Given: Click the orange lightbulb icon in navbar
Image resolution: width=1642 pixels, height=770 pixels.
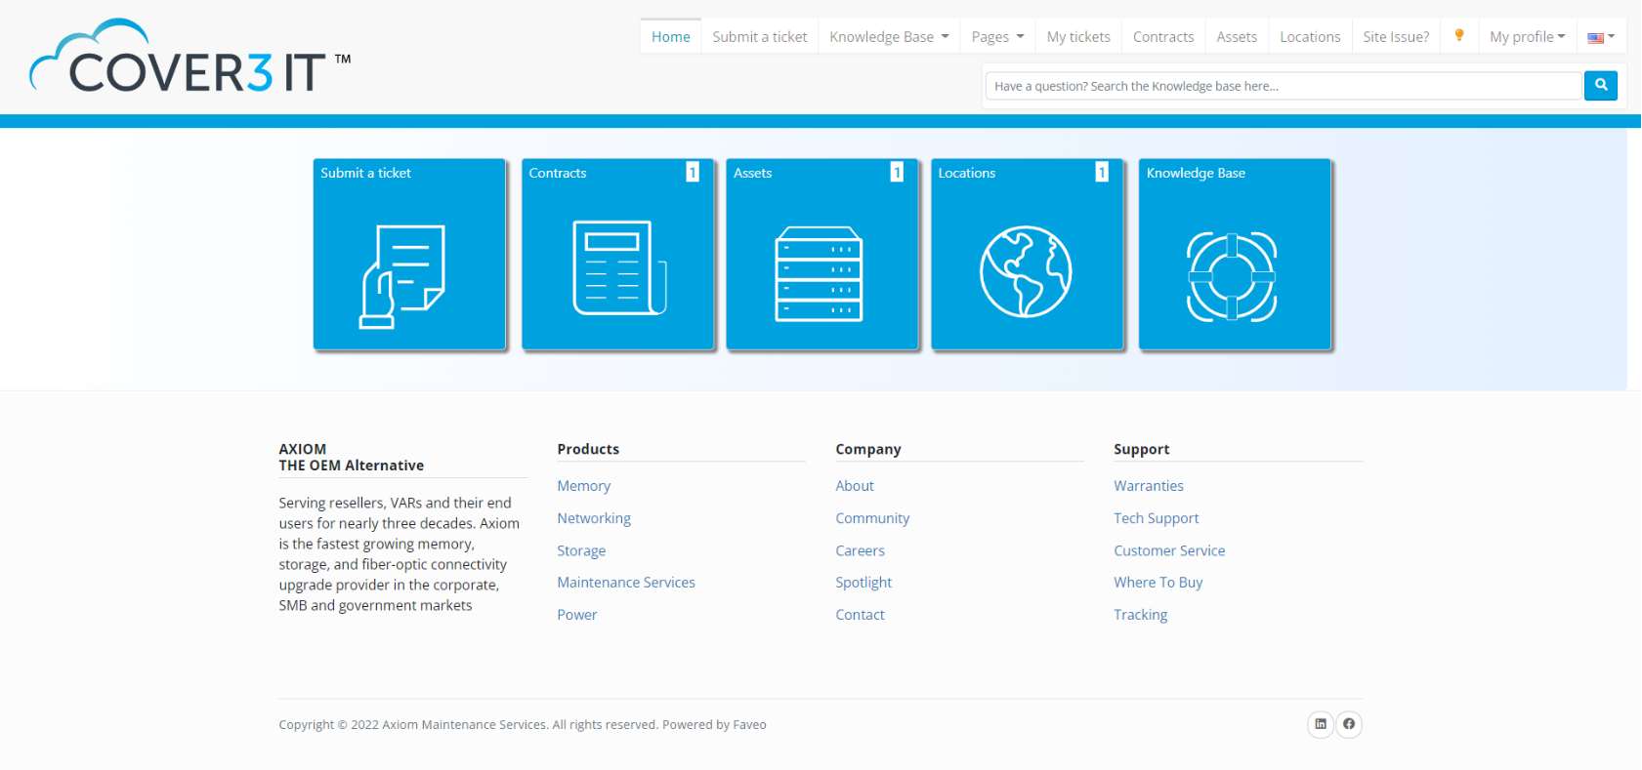Looking at the screenshot, I should (1459, 36).
